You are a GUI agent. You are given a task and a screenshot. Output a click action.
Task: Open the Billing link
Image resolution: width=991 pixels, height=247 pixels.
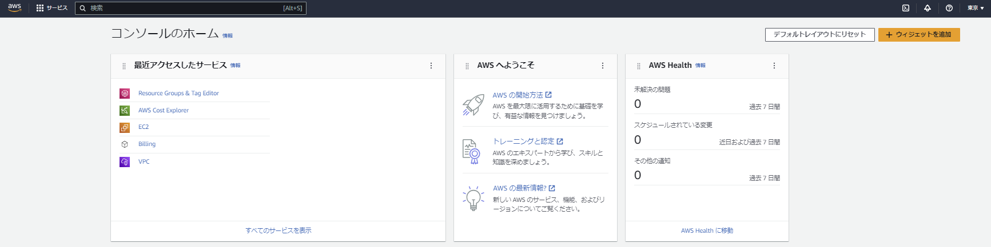pyautogui.click(x=147, y=144)
